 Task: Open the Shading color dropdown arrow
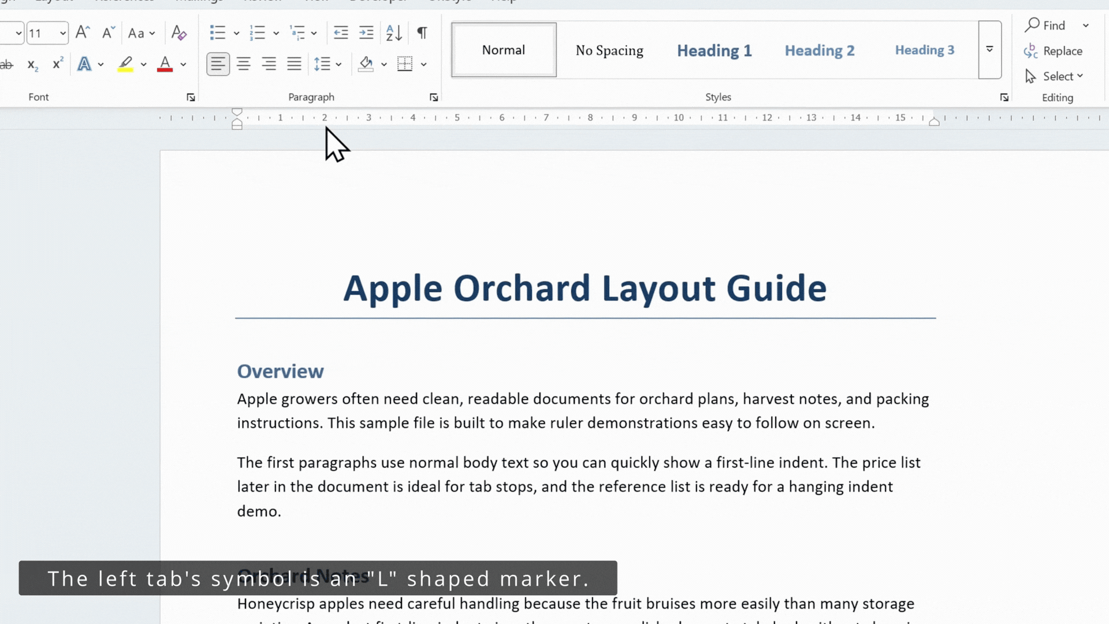(x=384, y=64)
